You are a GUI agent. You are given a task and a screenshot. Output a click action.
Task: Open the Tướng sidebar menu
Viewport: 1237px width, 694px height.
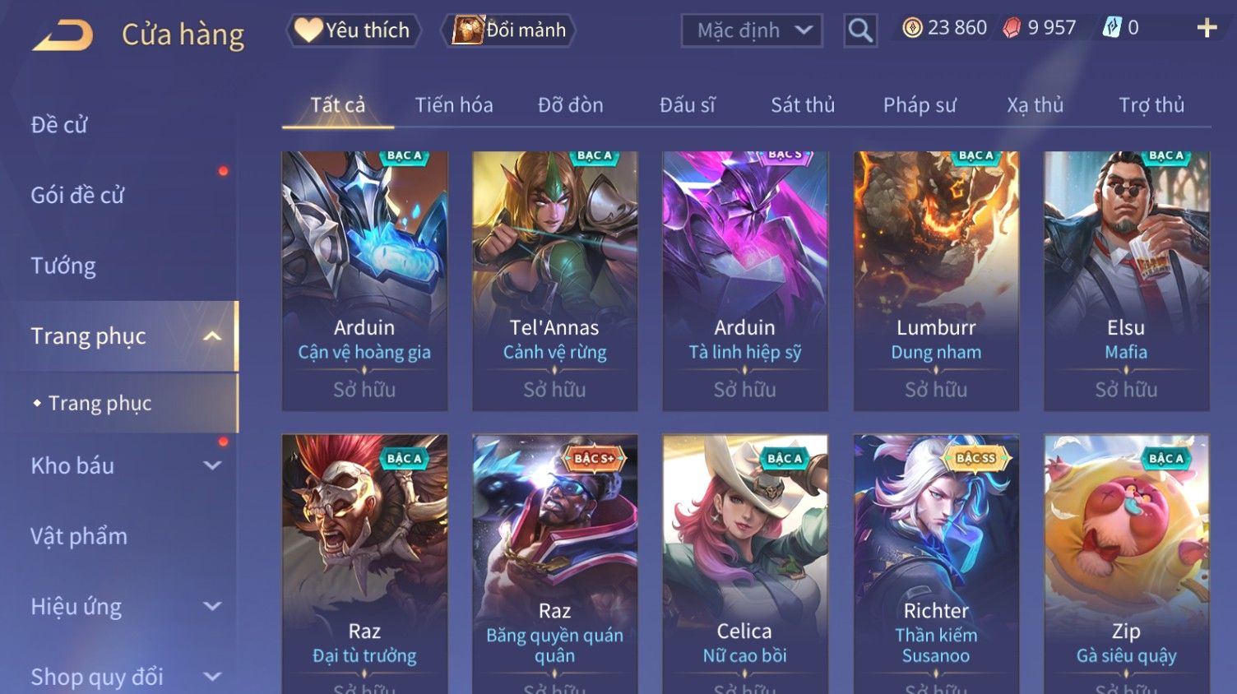tap(63, 266)
